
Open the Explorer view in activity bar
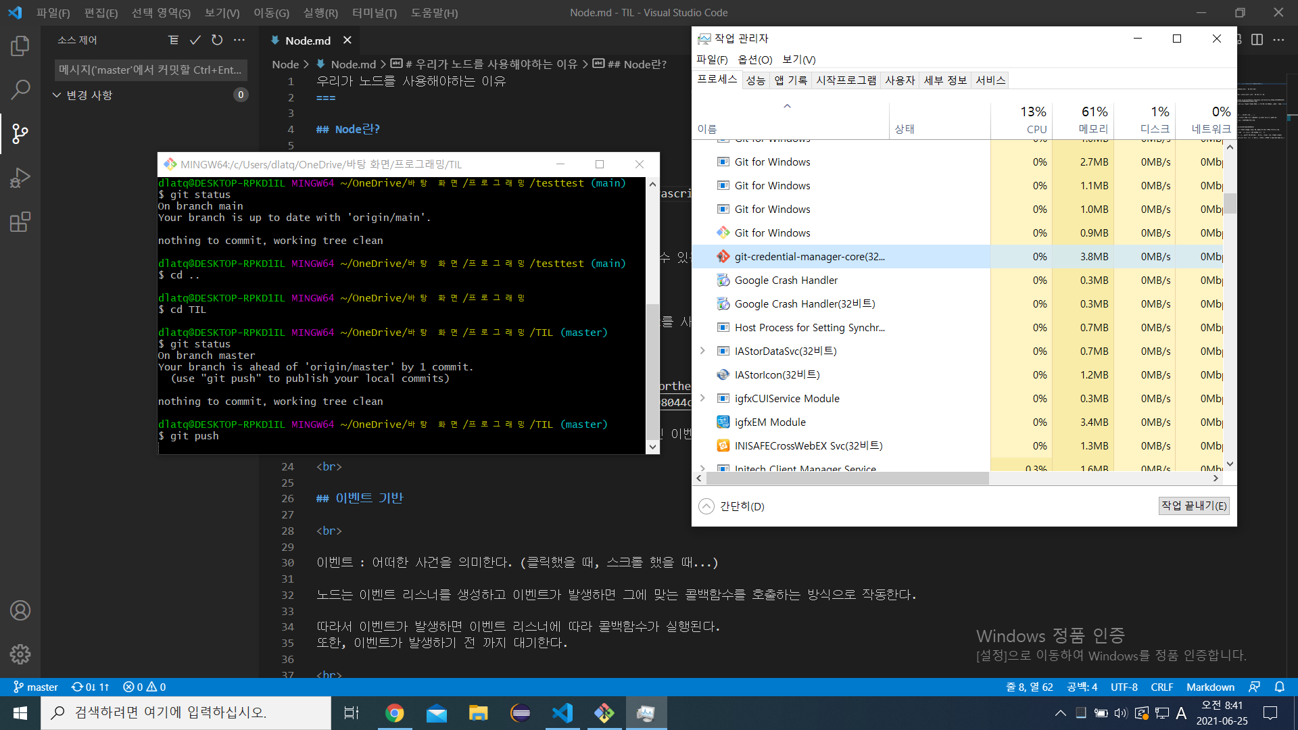pyautogui.click(x=20, y=46)
